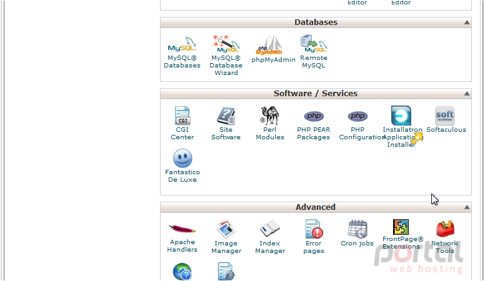This screenshot has width=485, height=281.
Task: Click the phpMyAdmin text link
Action: pos(273,60)
